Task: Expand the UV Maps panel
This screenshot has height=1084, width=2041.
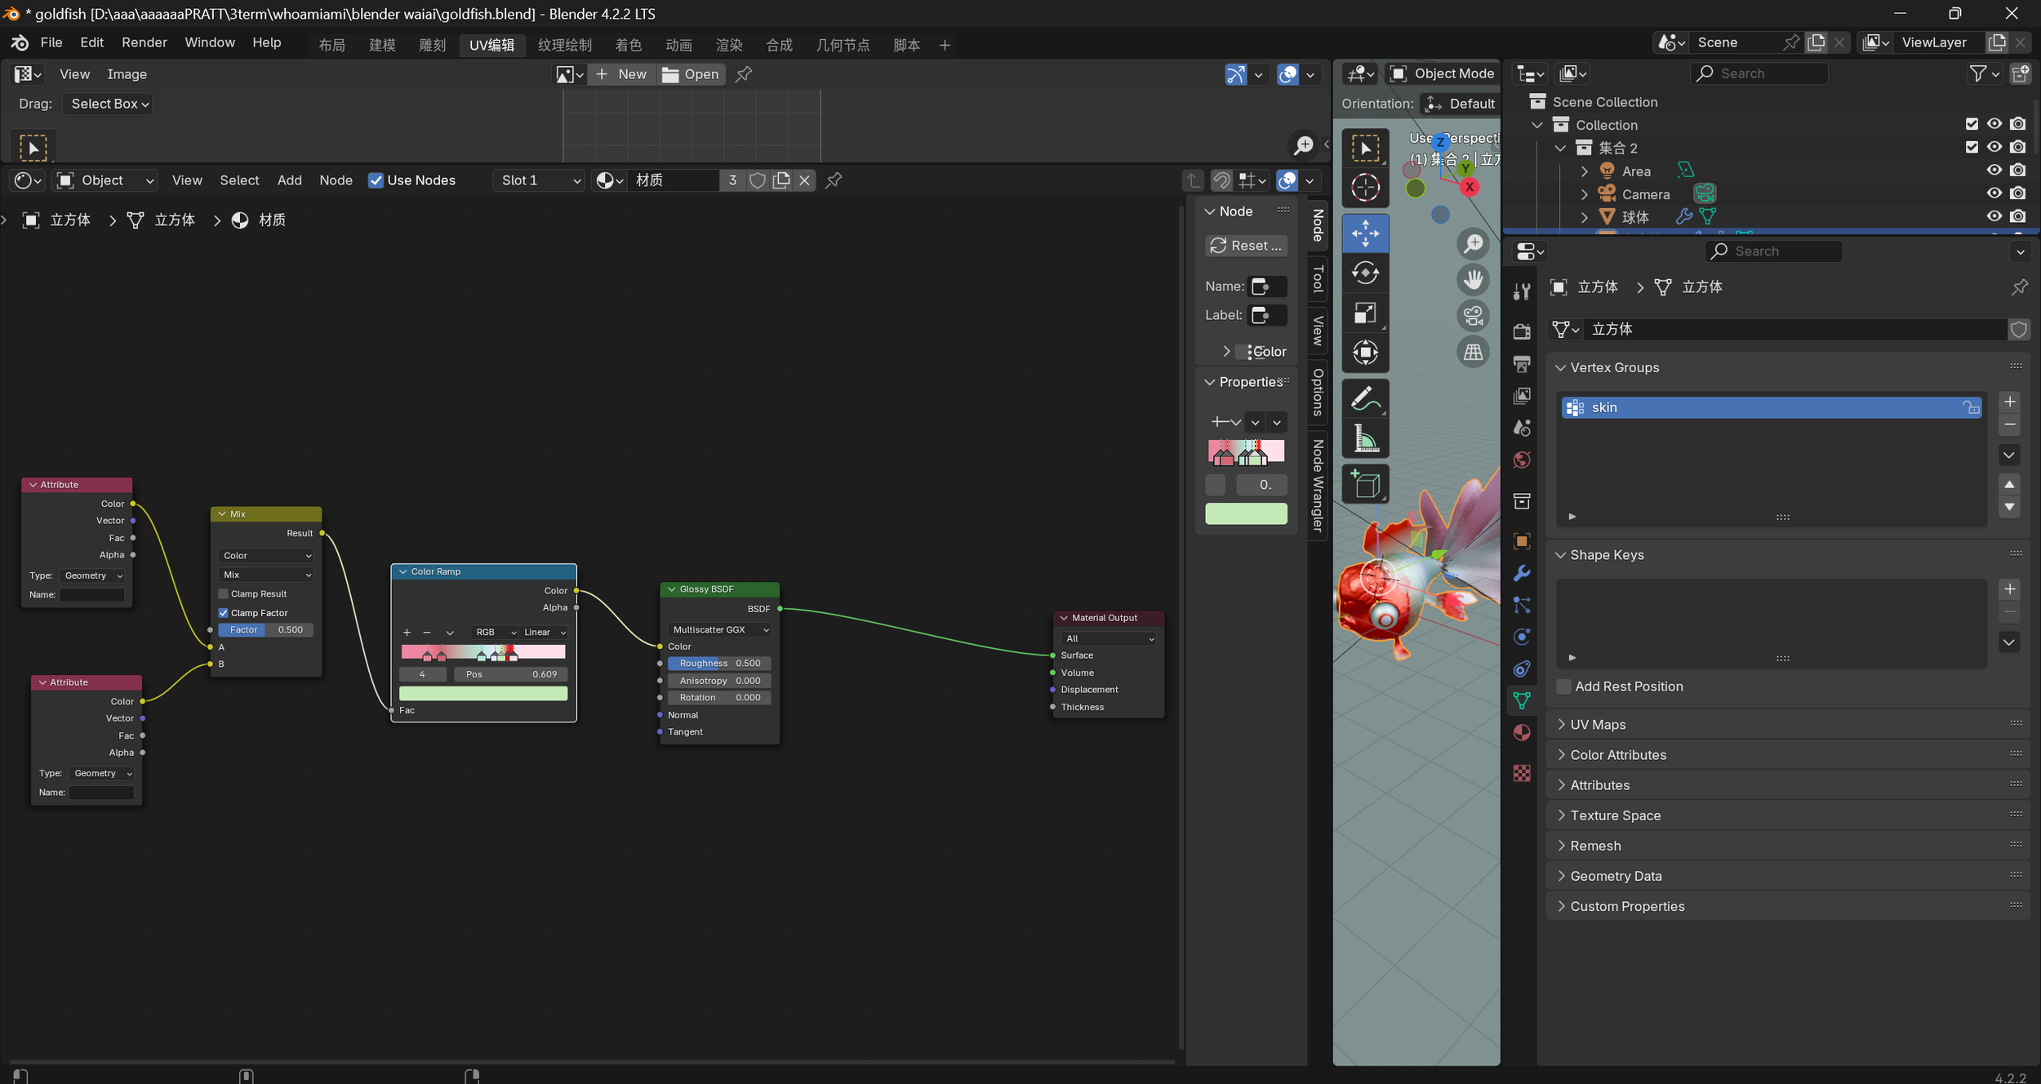Action: (1597, 724)
